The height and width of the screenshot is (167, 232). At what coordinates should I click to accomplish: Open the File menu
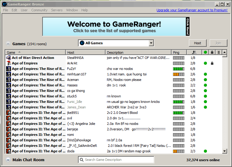pos(6,10)
